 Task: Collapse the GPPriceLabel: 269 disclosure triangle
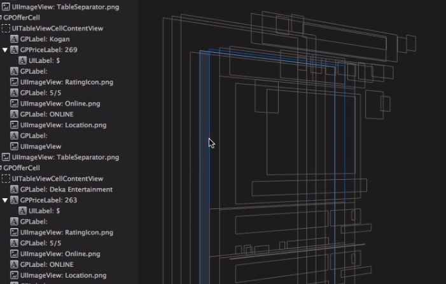tap(5, 50)
